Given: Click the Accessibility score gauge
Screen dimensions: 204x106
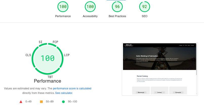Looking at the screenshot, I should pos(90,7).
